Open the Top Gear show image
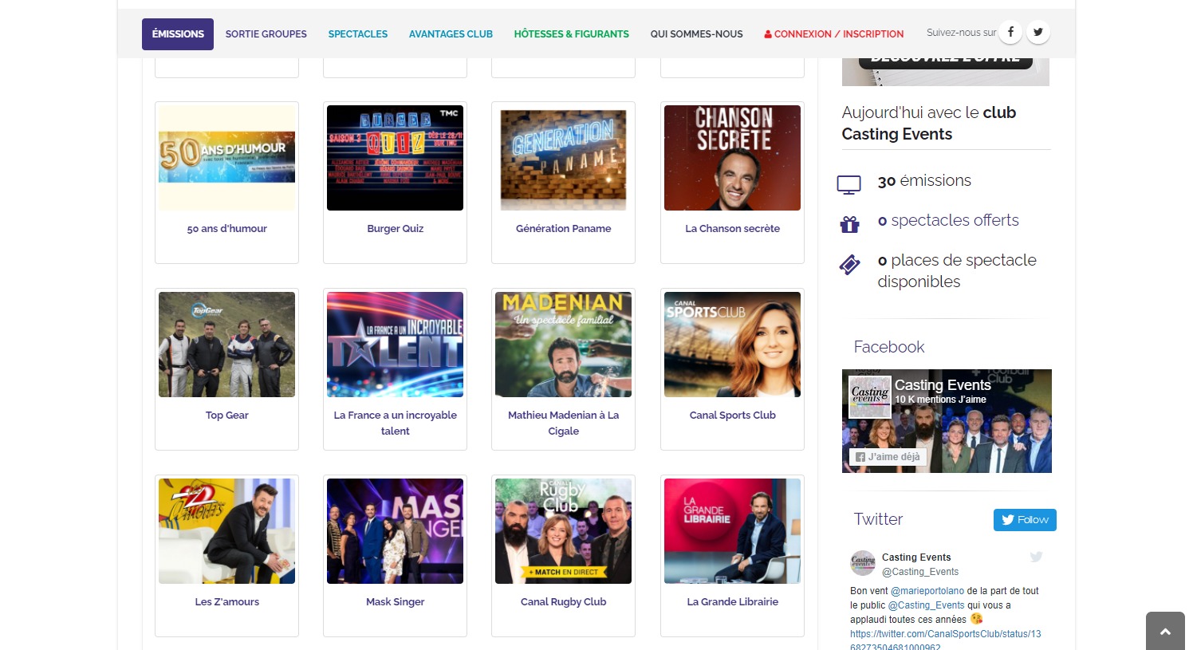 click(226, 345)
